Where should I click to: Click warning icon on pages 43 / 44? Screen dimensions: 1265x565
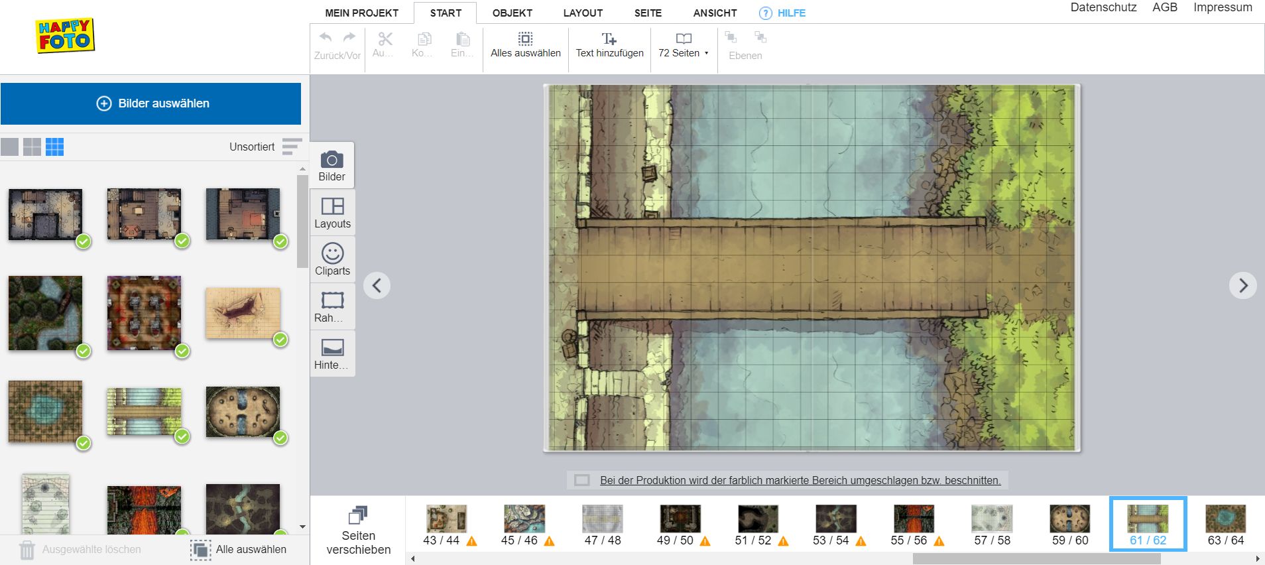pyautogui.click(x=471, y=541)
